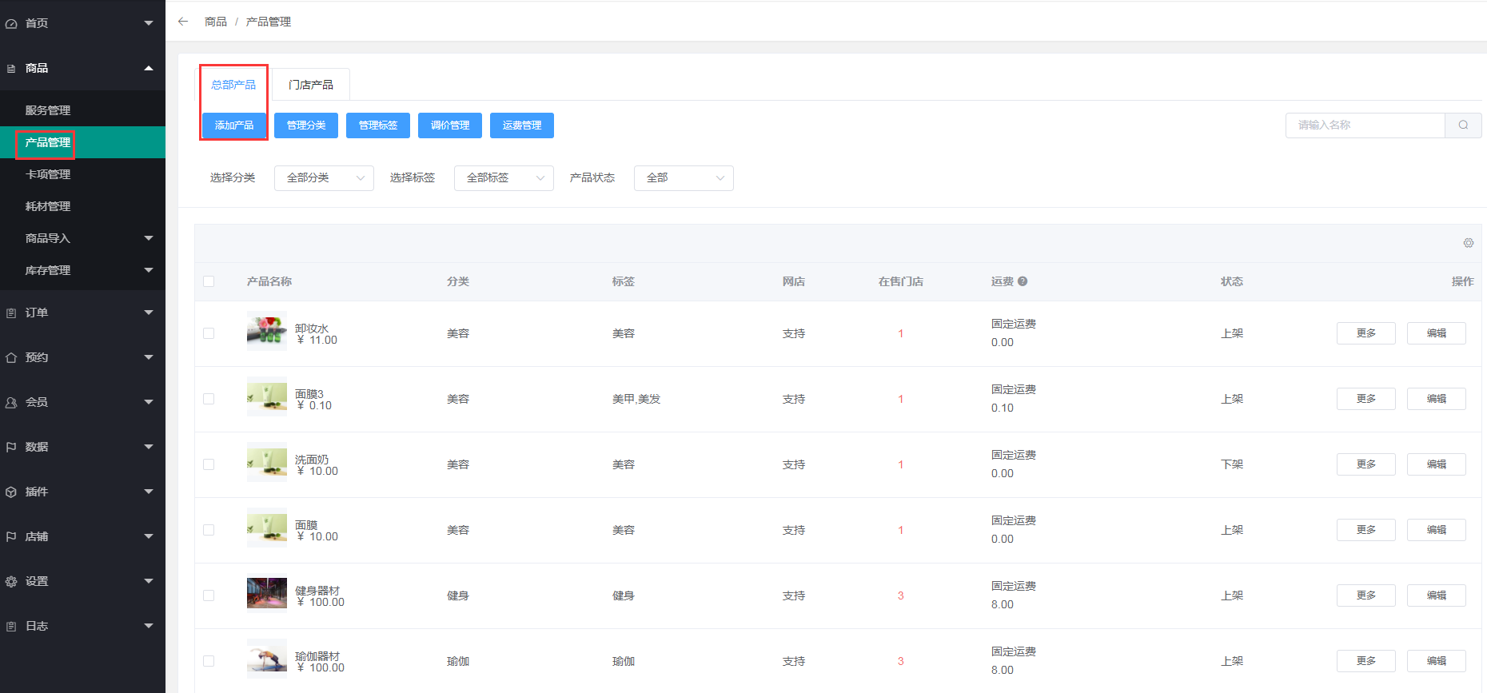Click the search magnifier icon
1487x693 pixels.
point(1463,125)
